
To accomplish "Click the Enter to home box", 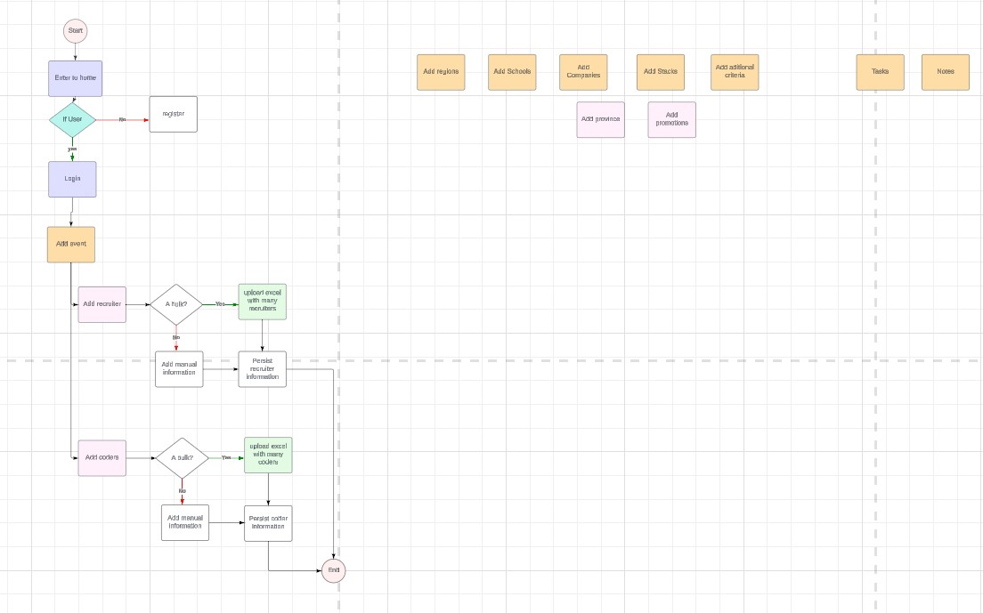I will click(x=76, y=78).
